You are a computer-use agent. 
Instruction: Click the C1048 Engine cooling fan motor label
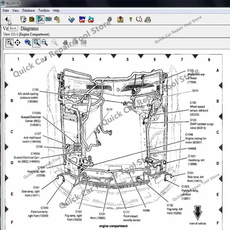196,139
